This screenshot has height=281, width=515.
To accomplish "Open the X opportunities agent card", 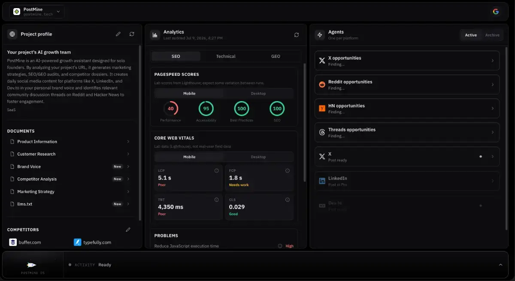I will (407, 61).
